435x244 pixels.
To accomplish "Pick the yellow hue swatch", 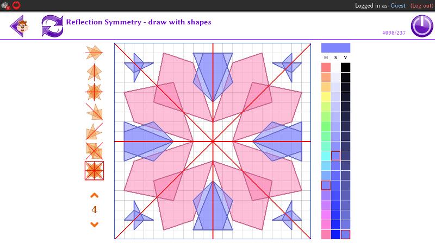I will [326, 97].
